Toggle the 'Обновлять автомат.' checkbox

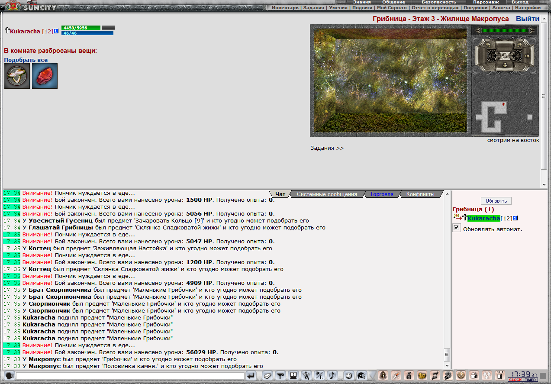point(457,228)
